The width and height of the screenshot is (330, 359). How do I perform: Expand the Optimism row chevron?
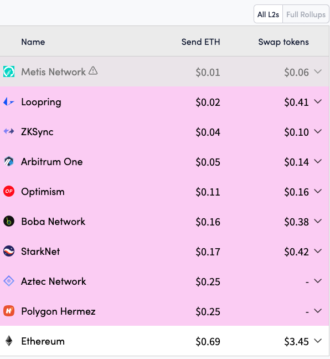318,191
